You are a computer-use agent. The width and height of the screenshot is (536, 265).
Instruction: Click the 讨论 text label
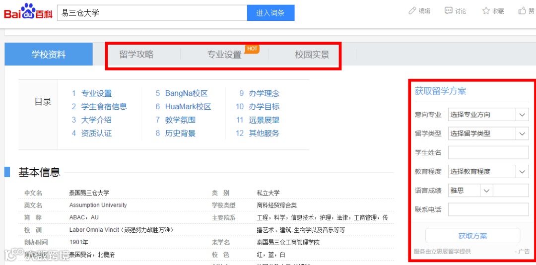461,11
